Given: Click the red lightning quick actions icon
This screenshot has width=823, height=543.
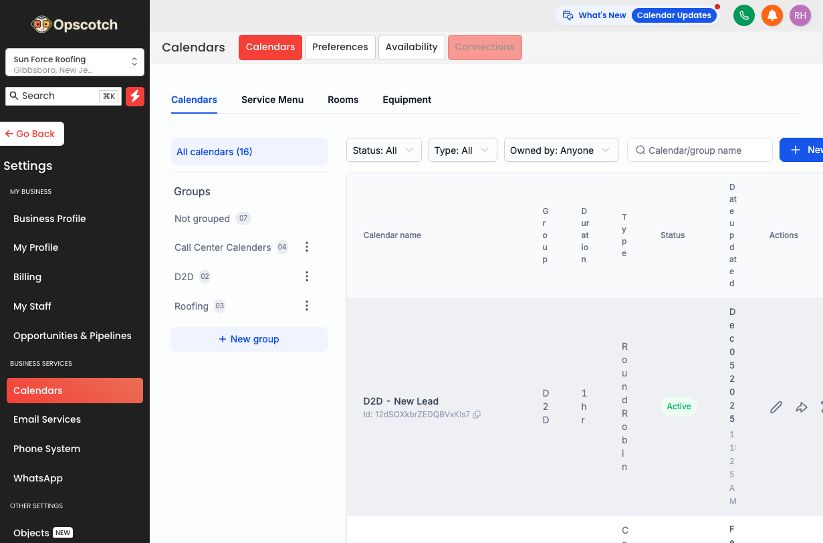Looking at the screenshot, I should pos(135,96).
